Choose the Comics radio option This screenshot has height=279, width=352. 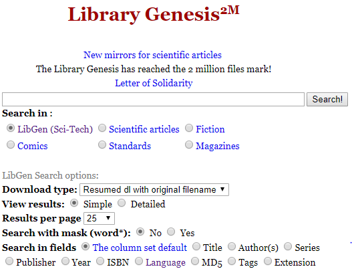point(11,145)
